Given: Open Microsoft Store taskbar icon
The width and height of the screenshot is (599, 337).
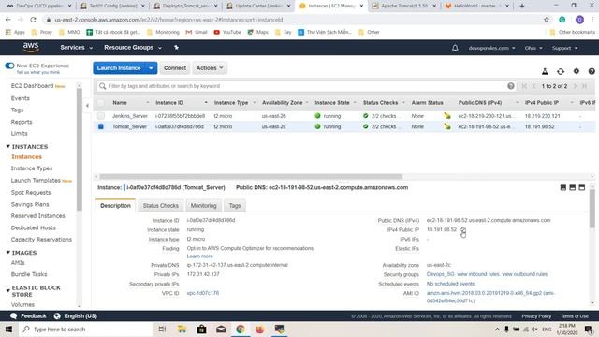Looking at the screenshot, I should click(x=201, y=329).
